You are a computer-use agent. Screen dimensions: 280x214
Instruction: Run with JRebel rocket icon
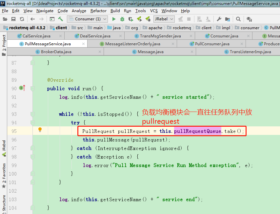(139, 19)
